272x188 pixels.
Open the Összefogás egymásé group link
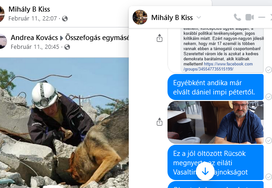pyautogui.click(x=97, y=38)
